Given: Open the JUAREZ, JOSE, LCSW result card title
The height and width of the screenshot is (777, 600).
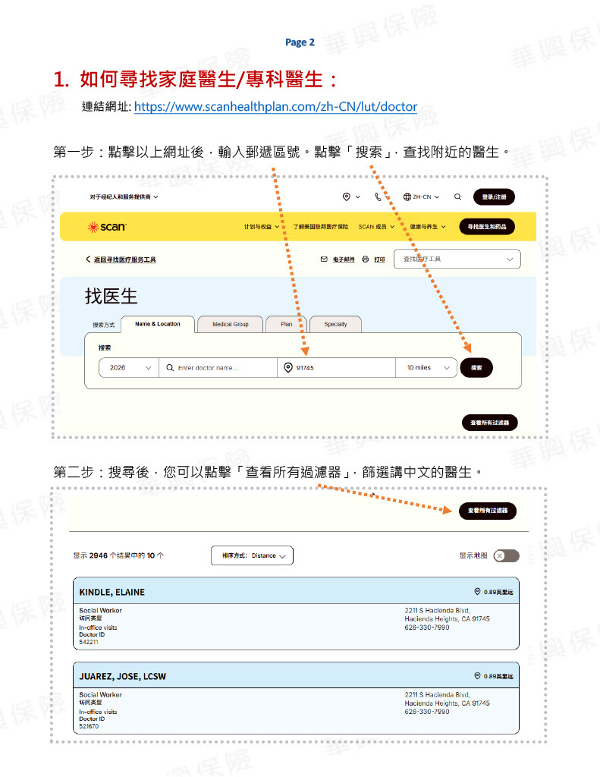Looking at the screenshot, I should 122,676.
